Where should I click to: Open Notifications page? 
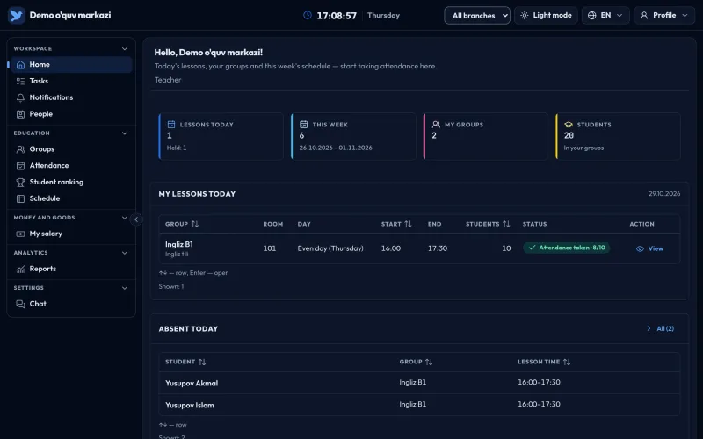(x=71, y=97)
